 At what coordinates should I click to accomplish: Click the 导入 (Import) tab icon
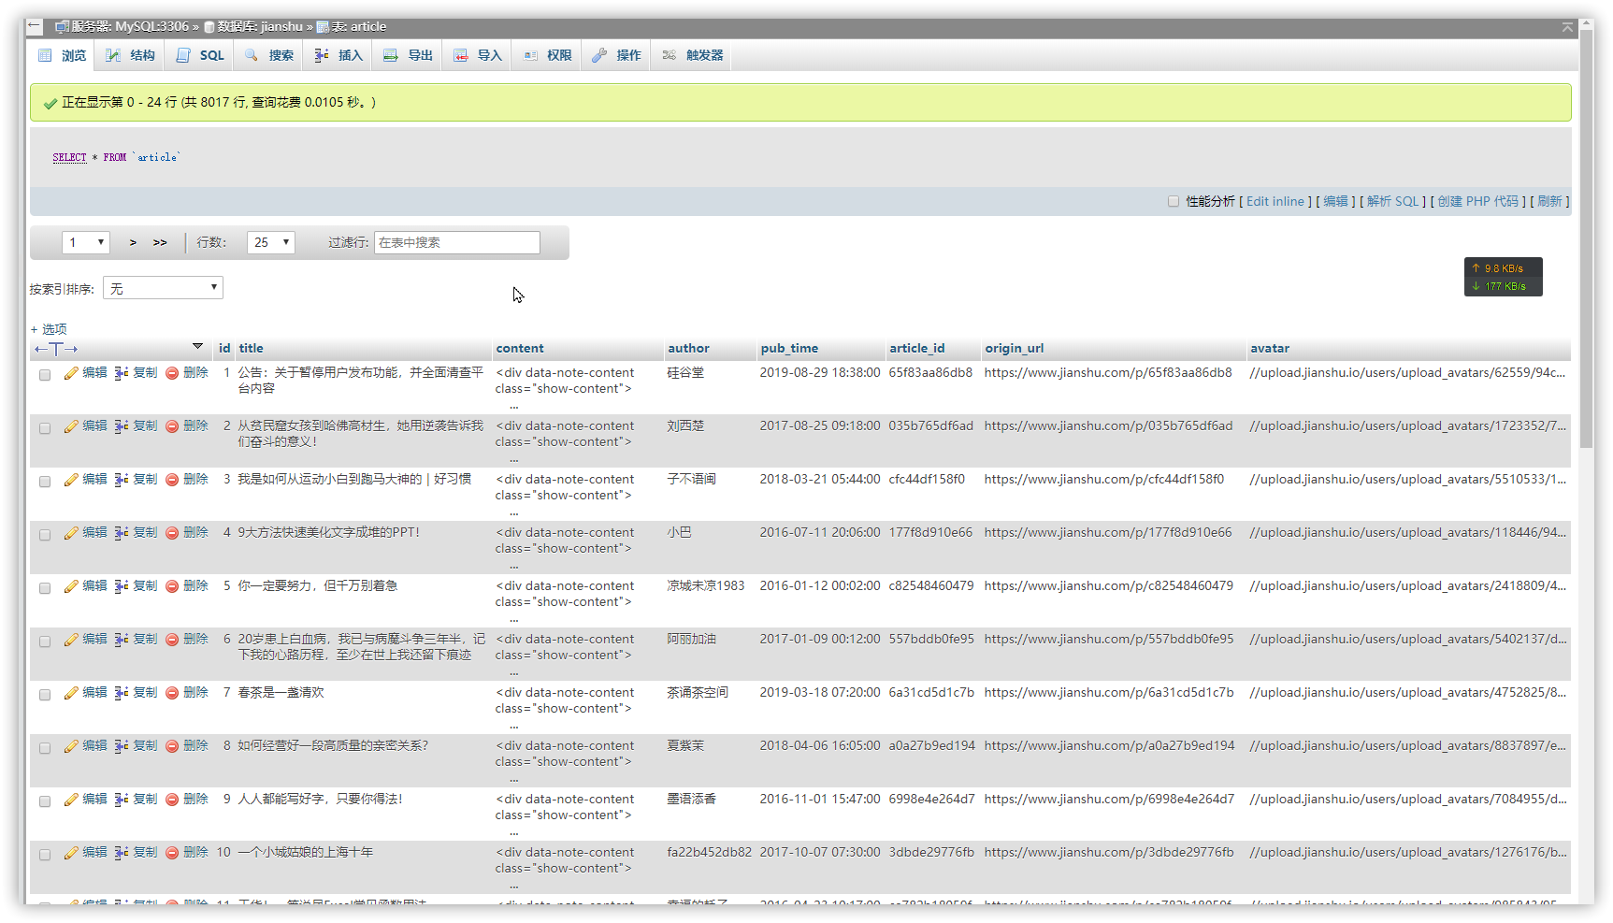pyautogui.click(x=461, y=55)
